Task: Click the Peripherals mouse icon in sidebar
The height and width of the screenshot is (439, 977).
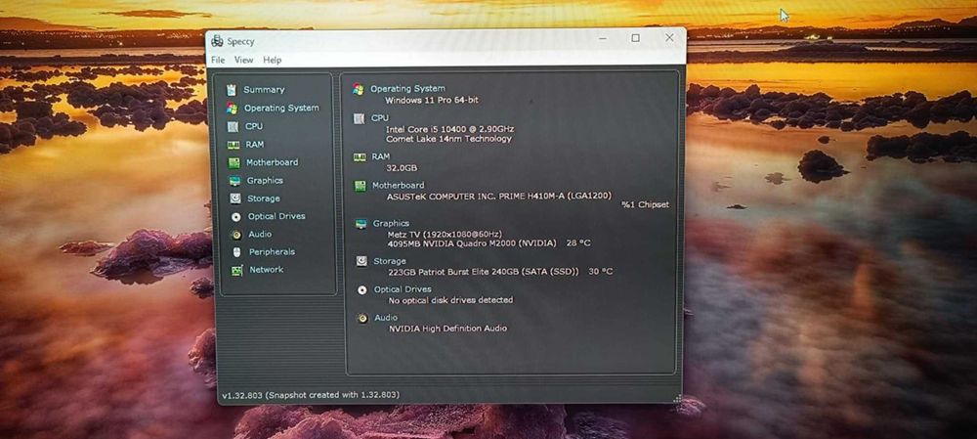Action: (x=236, y=252)
